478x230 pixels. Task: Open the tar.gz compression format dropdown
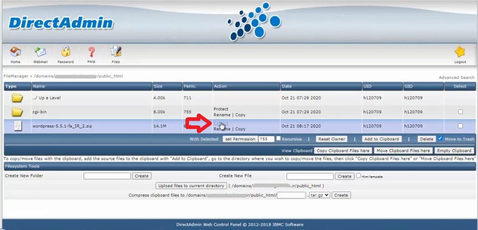click(319, 195)
